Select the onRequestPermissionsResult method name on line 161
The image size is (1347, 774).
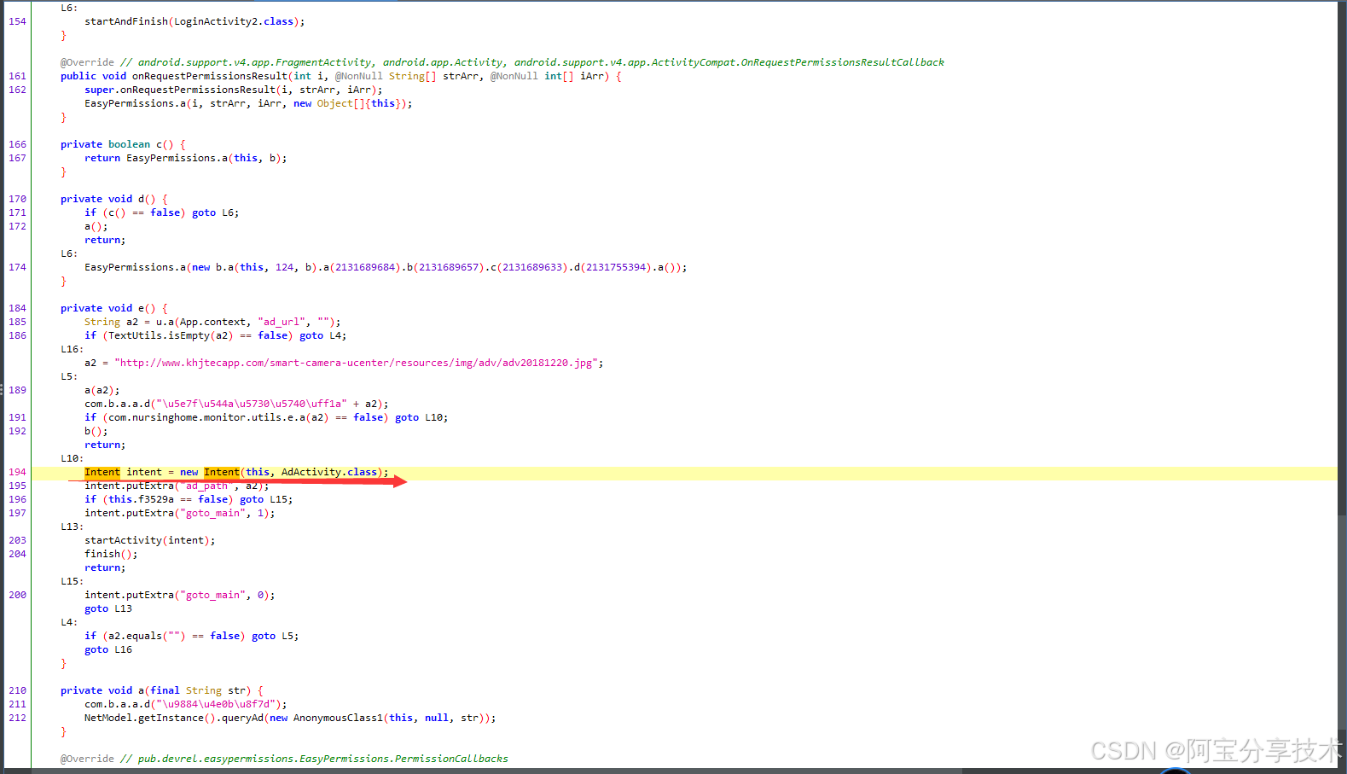click(210, 76)
